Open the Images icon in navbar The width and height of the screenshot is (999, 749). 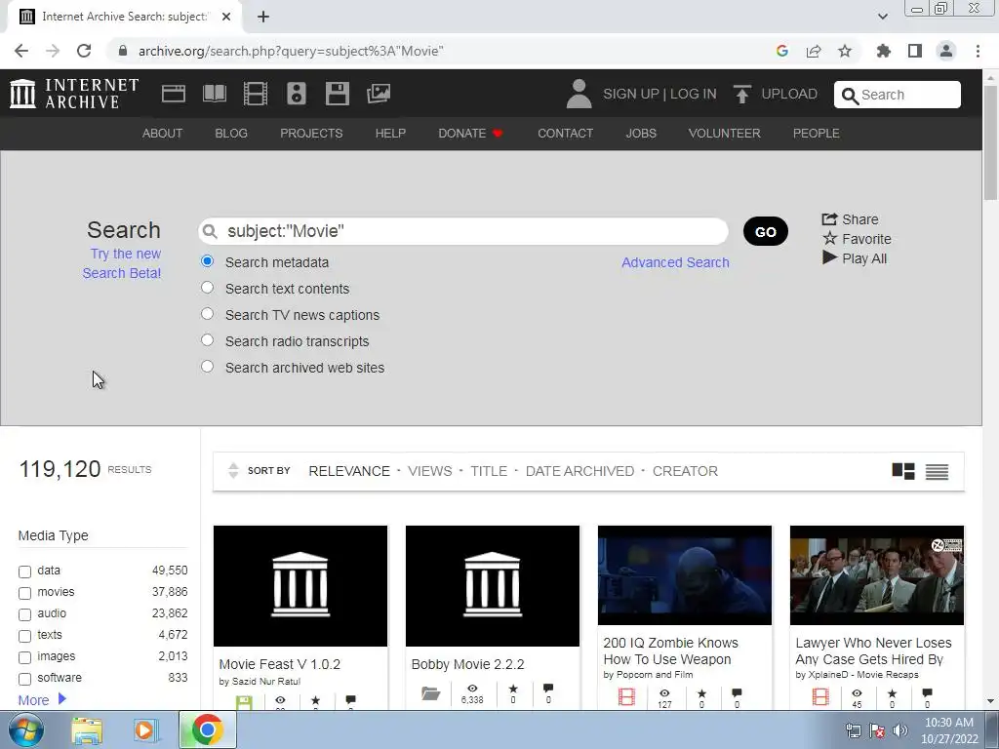(x=379, y=94)
